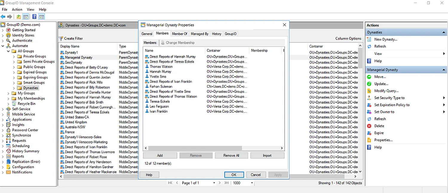The image size is (448, 193).
Task: Switch to the History tab
Action: [x=217, y=34]
